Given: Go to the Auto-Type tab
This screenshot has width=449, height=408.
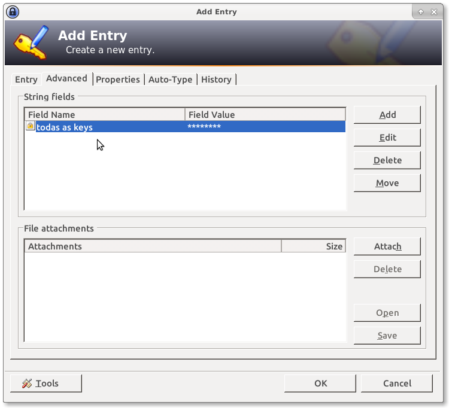Looking at the screenshot, I should [x=171, y=79].
